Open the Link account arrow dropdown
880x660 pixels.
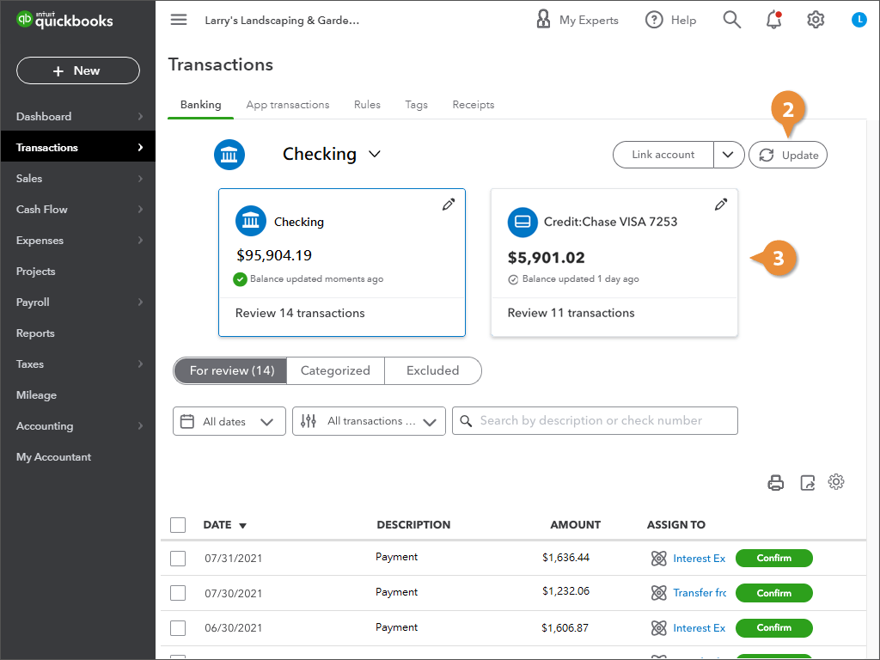[x=728, y=155]
